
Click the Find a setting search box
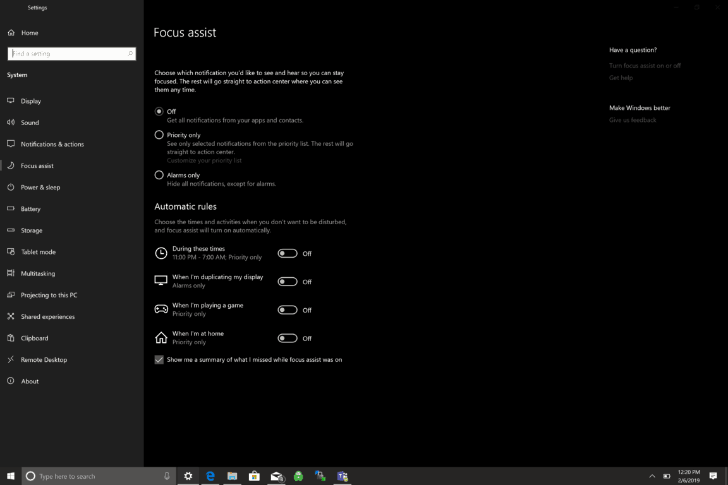[x=68, y=54]
